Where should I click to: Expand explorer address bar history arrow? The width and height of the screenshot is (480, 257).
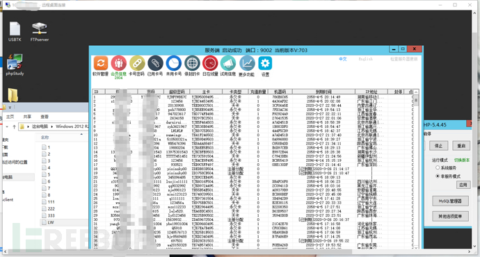pyautogui.click(x=7, y=126)
